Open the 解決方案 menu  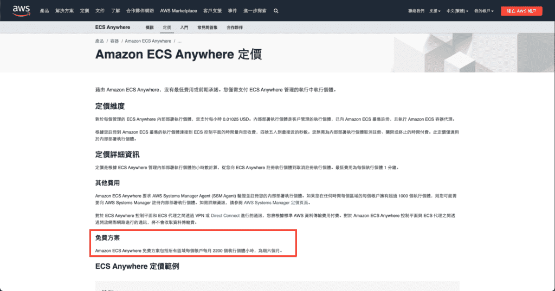[64, 11]
